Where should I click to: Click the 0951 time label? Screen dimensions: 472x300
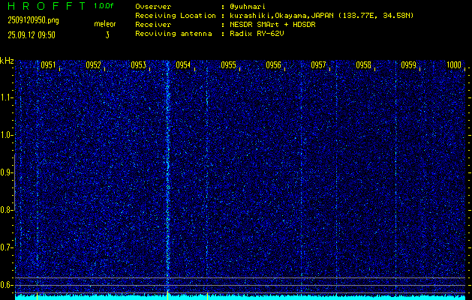[48, 65]
